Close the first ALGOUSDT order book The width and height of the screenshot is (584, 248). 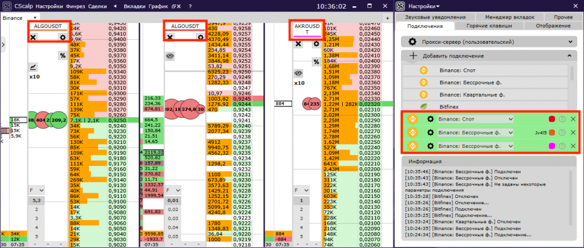[x=33, y=37]
